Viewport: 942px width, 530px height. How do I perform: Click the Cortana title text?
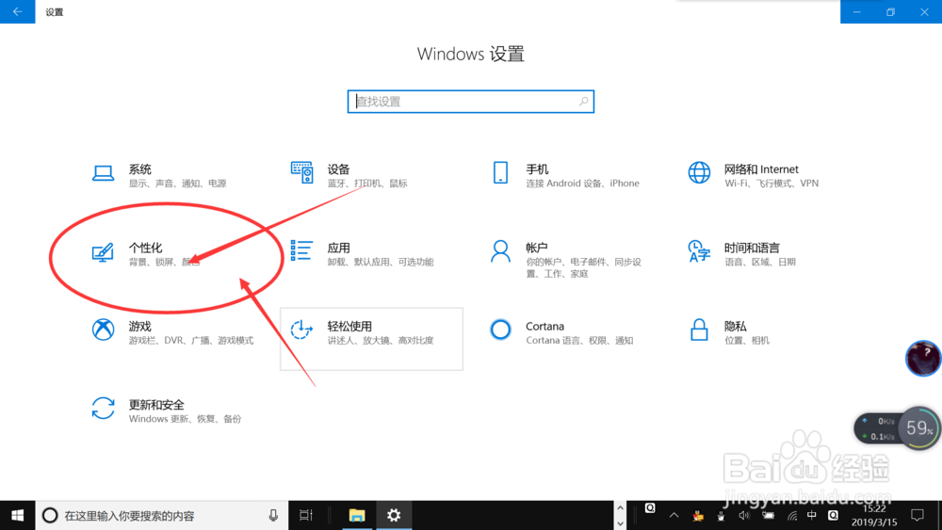(x=544, y=327)
